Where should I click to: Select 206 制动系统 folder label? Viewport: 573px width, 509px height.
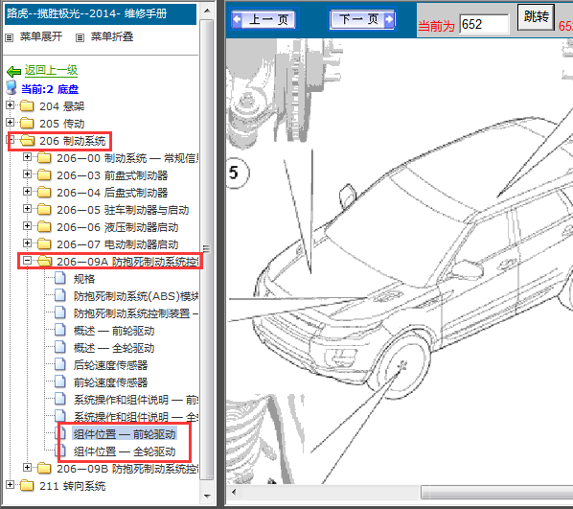click(x=73, y=141)
